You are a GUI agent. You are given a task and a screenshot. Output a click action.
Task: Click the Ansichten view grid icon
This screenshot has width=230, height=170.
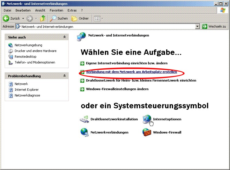[x=97, y=18]
